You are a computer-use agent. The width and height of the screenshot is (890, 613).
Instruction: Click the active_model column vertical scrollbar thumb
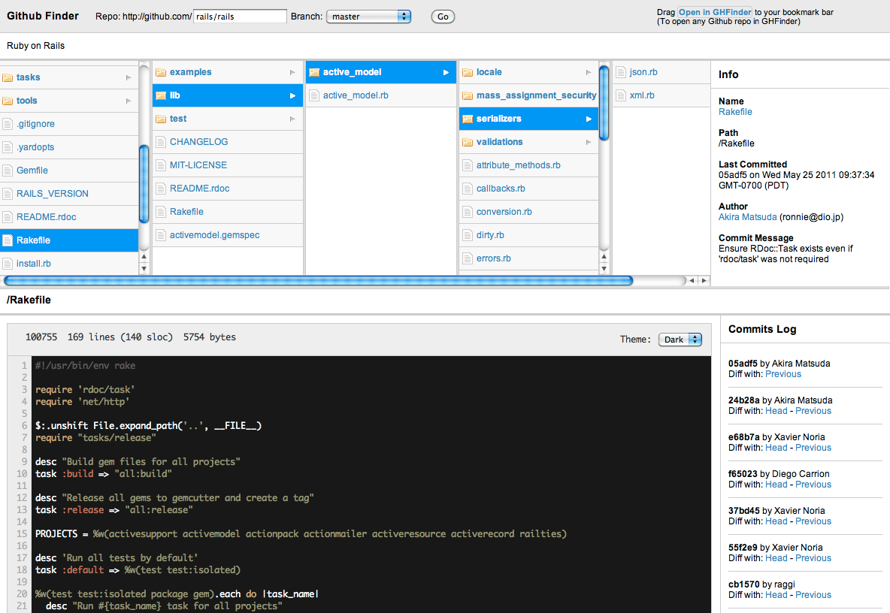point(604,103)
